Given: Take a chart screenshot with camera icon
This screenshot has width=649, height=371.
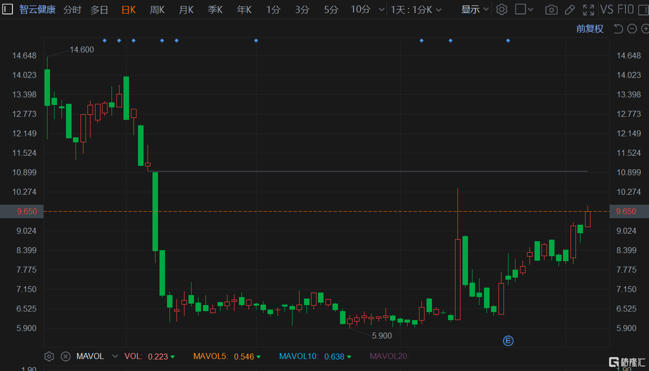Looking at the screenshot, I should [x=551, y=9].
